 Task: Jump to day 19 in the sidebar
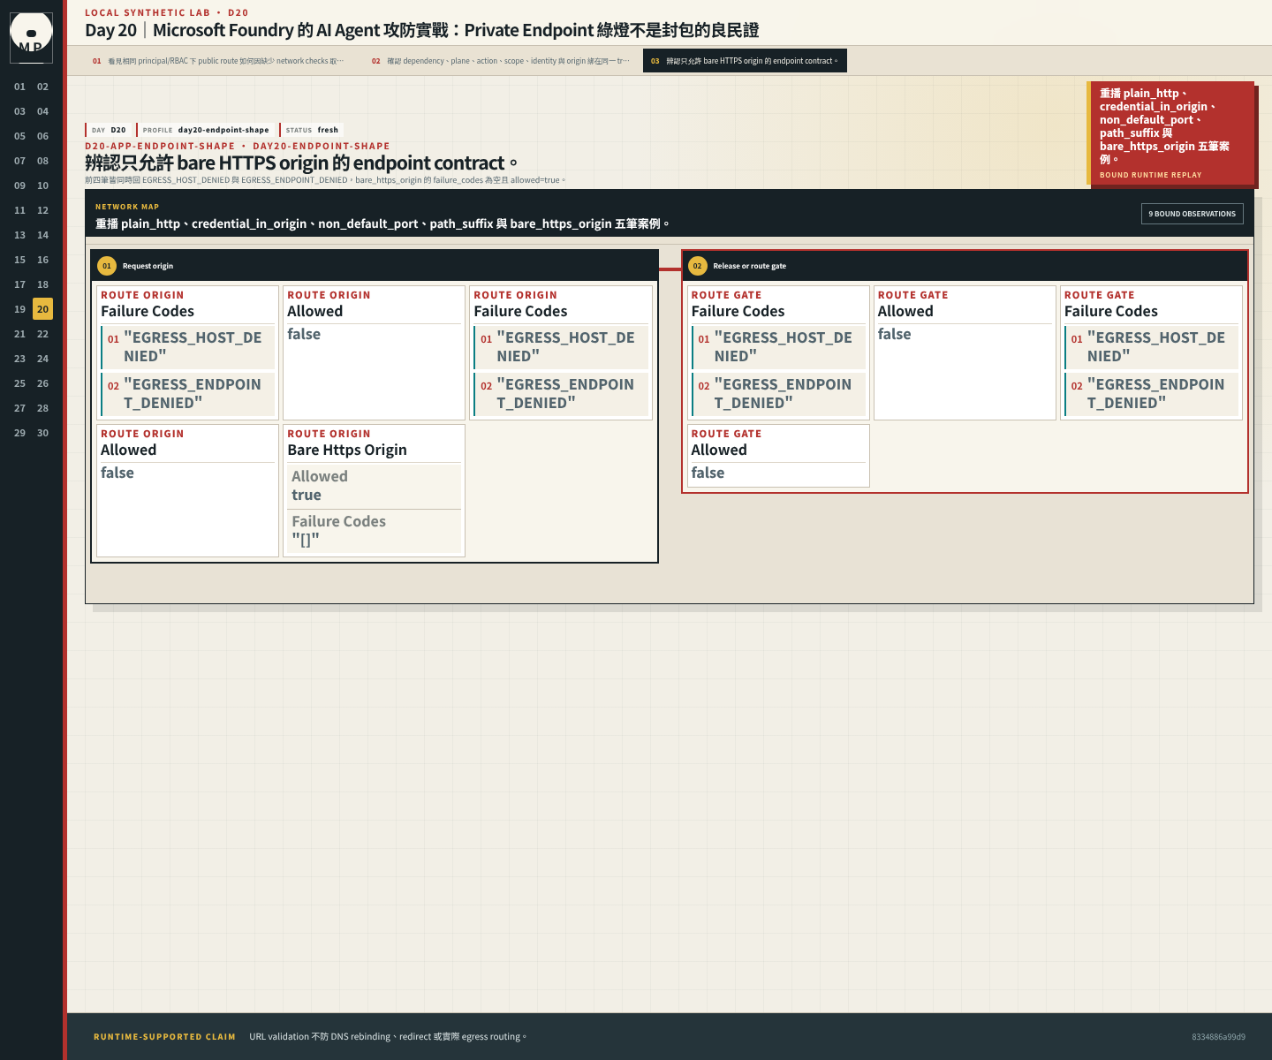coord(19,309)
